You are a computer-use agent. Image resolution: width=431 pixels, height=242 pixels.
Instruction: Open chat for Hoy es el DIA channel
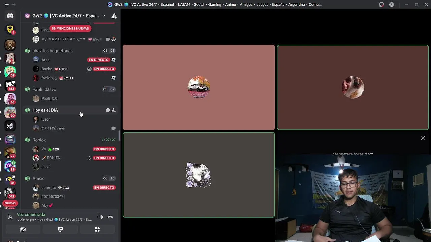tap(108, 110)
